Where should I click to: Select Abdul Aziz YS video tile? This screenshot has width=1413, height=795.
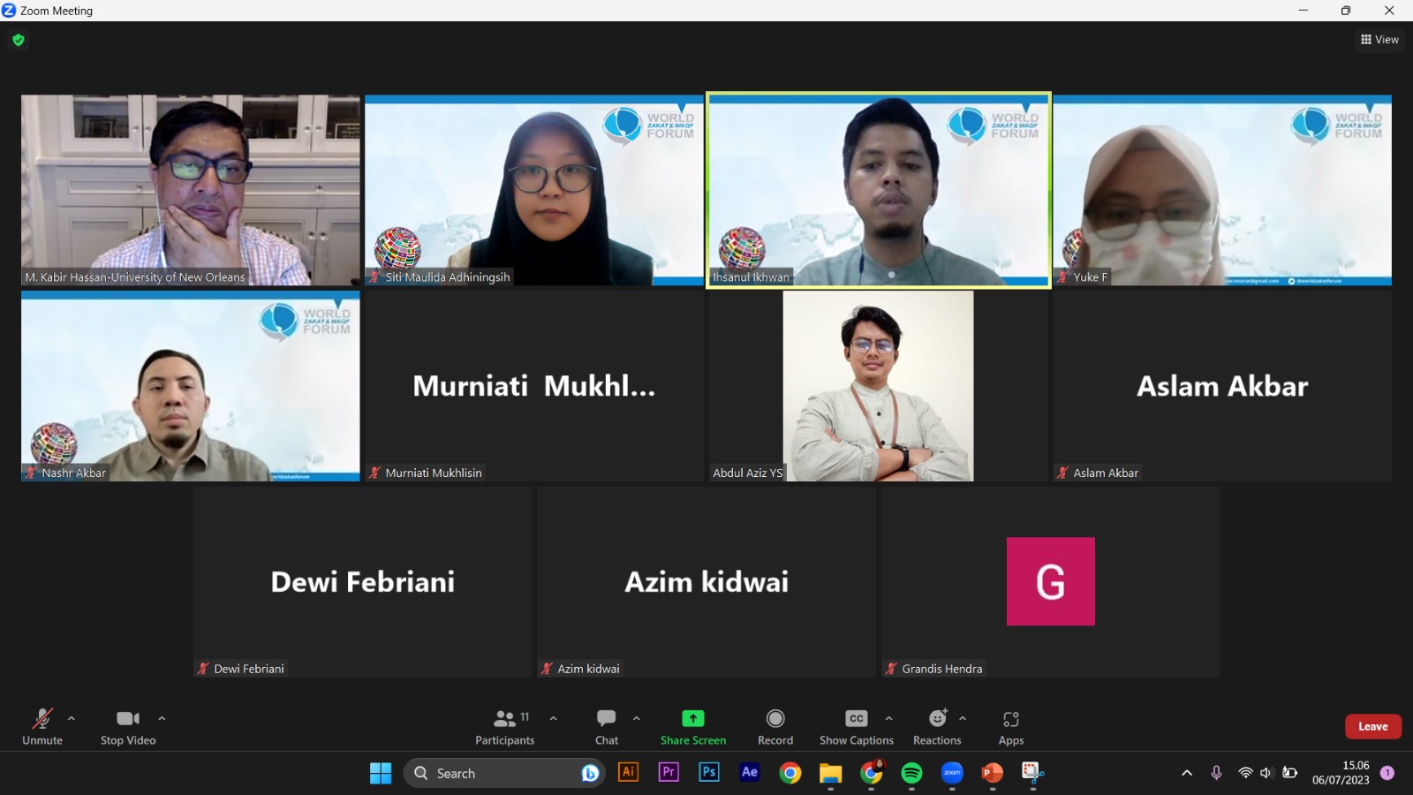[878, 386]
